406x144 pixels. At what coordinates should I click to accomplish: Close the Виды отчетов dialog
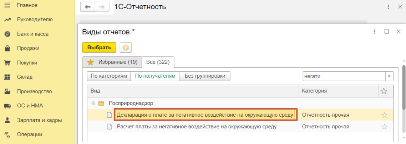(x=399, y=32)
